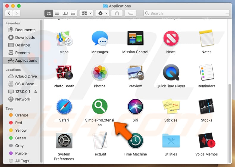Launch the Safari browser icon

[x=64, y=106]
